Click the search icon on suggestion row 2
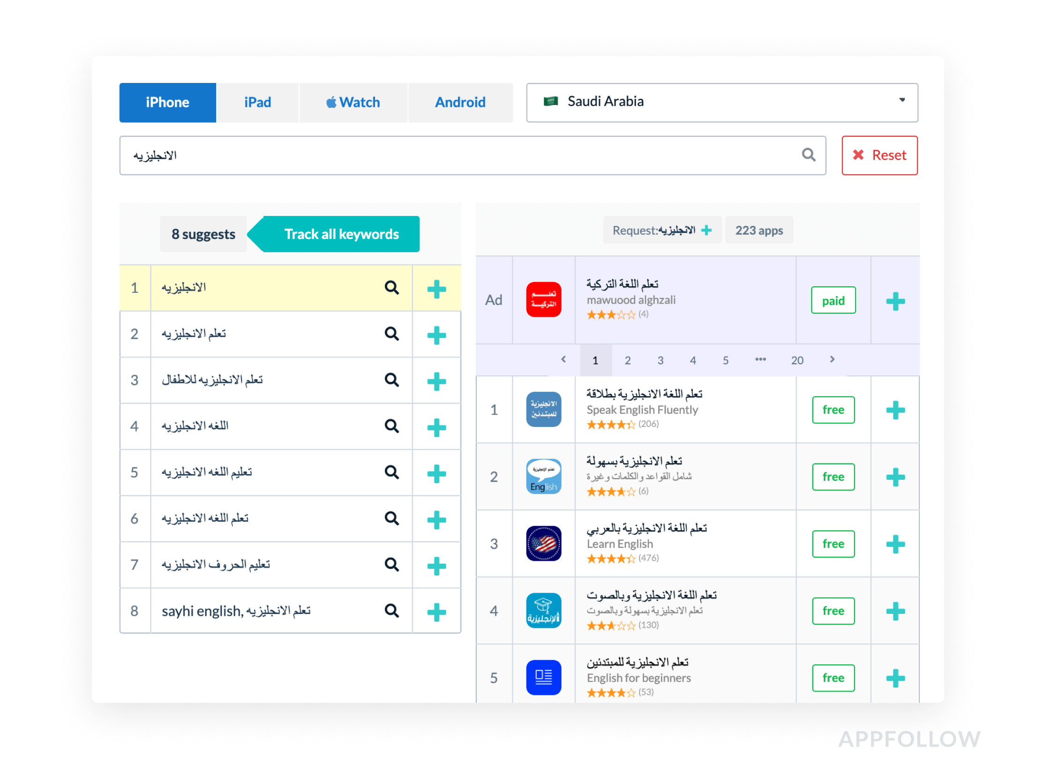 pyautogui.click(x=391, y=334)
